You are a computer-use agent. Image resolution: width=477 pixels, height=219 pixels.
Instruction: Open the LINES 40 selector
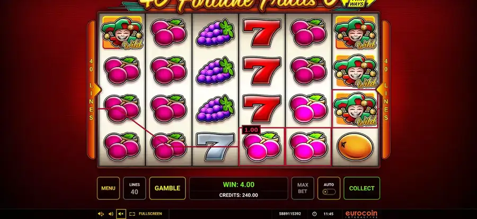pos(135,188)
